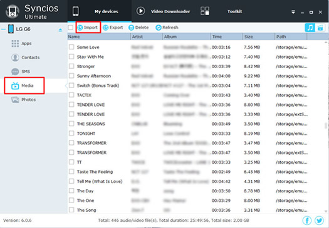Tick the checkbox for TACTIX
Image resolution: width=329 pixels, height=228 pixels.
pyautogui.click(x=71, y=95)
